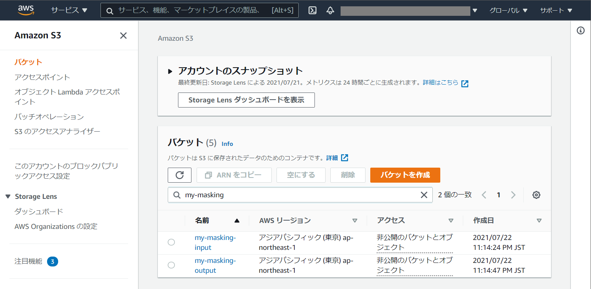Open the CloudShell terminal icon

tap(313, 10)
